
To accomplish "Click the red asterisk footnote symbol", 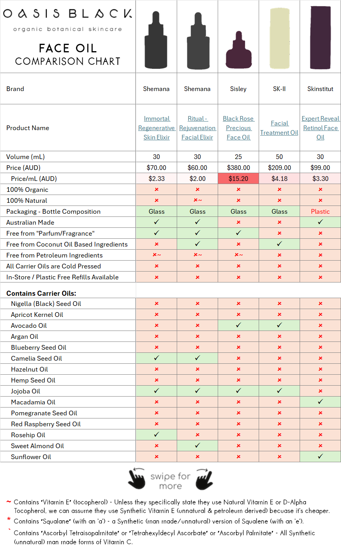I will (x=9, y=520).
